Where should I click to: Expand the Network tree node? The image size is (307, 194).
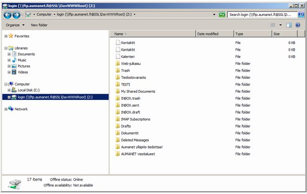(6, 109)
